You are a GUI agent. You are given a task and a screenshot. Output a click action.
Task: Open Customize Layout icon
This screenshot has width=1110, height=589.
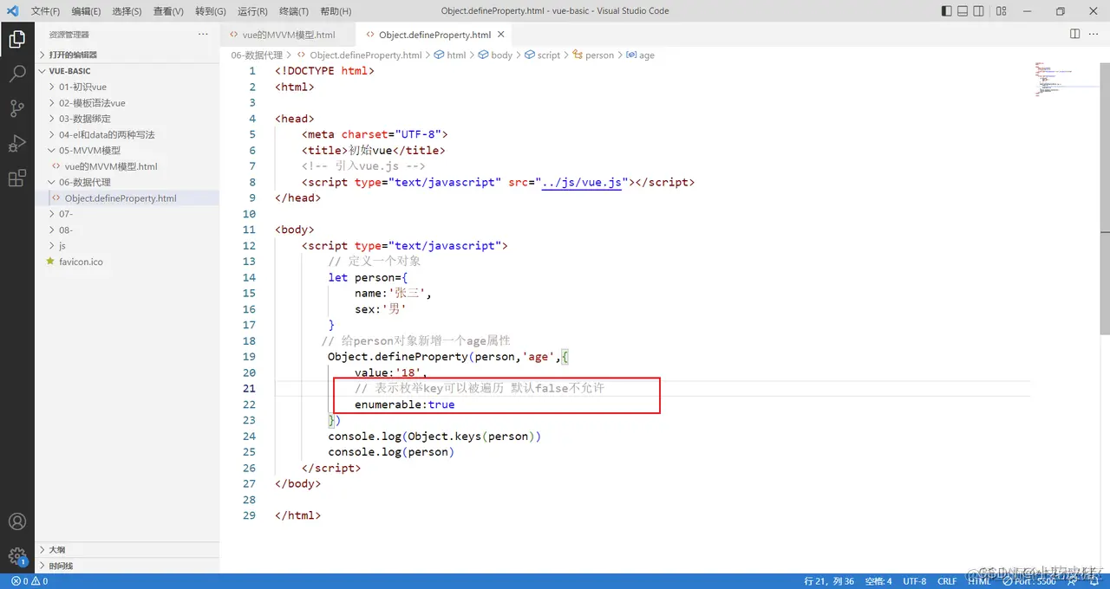(x=1002, y=11)
